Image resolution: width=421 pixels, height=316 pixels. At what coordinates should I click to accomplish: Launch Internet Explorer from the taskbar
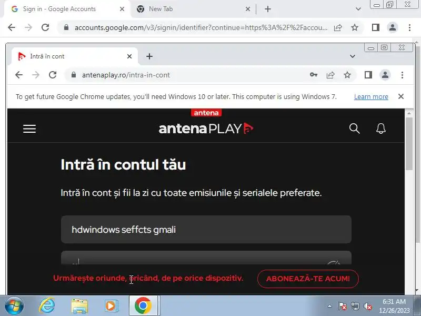47,305
